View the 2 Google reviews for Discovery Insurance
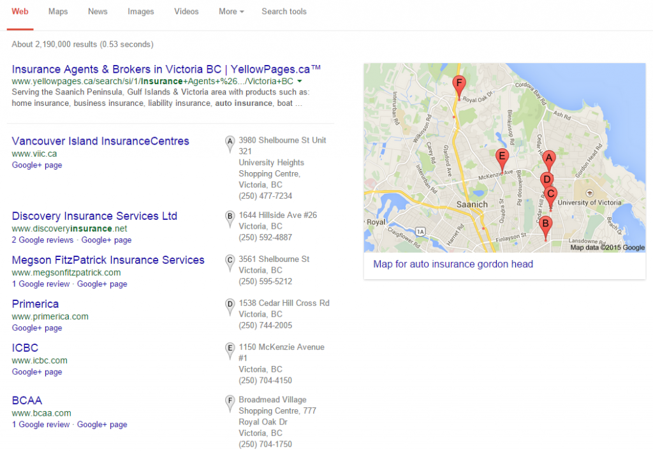 coord(41,240)
